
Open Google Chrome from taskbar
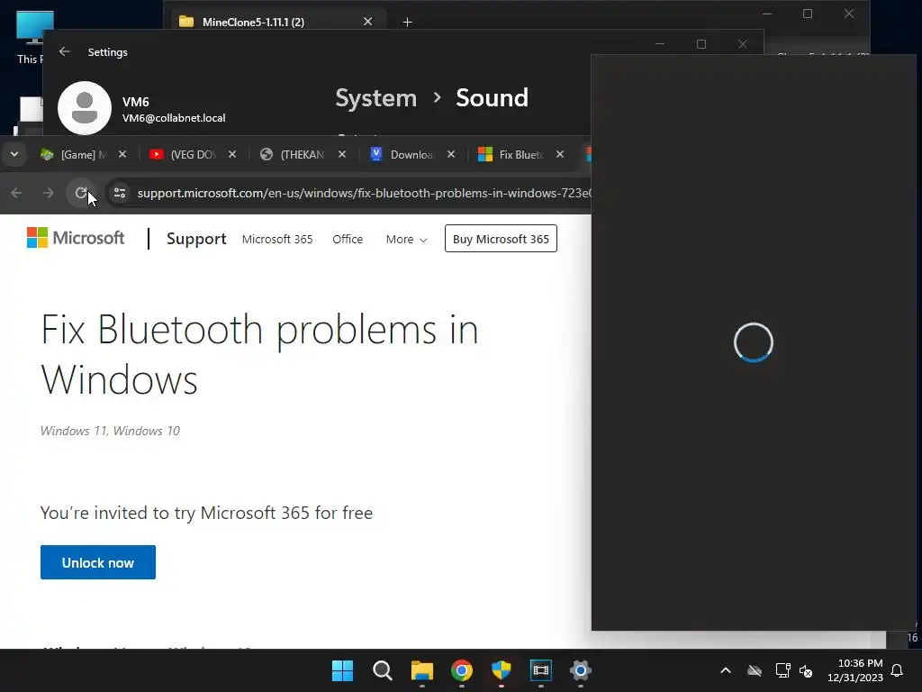[x=462, y=670]
